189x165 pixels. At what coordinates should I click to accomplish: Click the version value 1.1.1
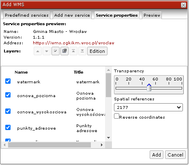(x=39, y=37)
